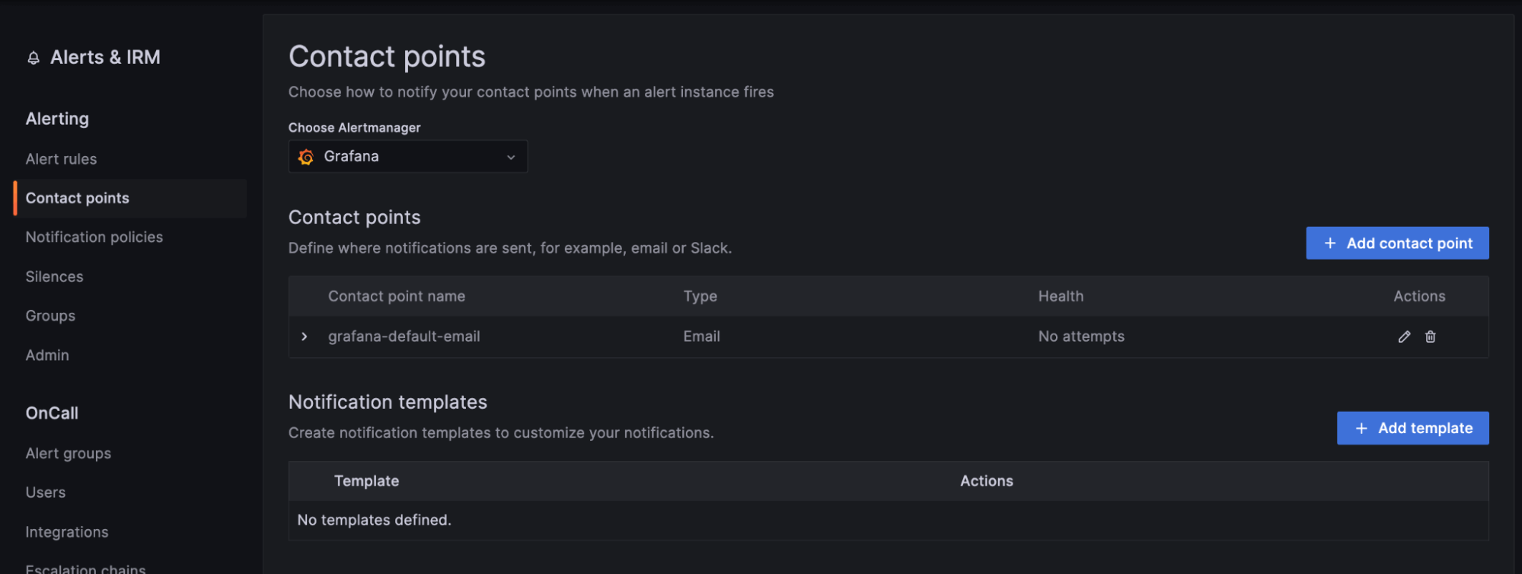Viewport: 1522px width, 574px height.
Task: Open the Choose Alertmanager dropdown
Action: (408, 156)
